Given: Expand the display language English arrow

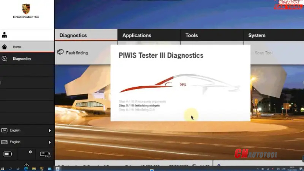Looking at the screenshot, I should click(50, 130).
